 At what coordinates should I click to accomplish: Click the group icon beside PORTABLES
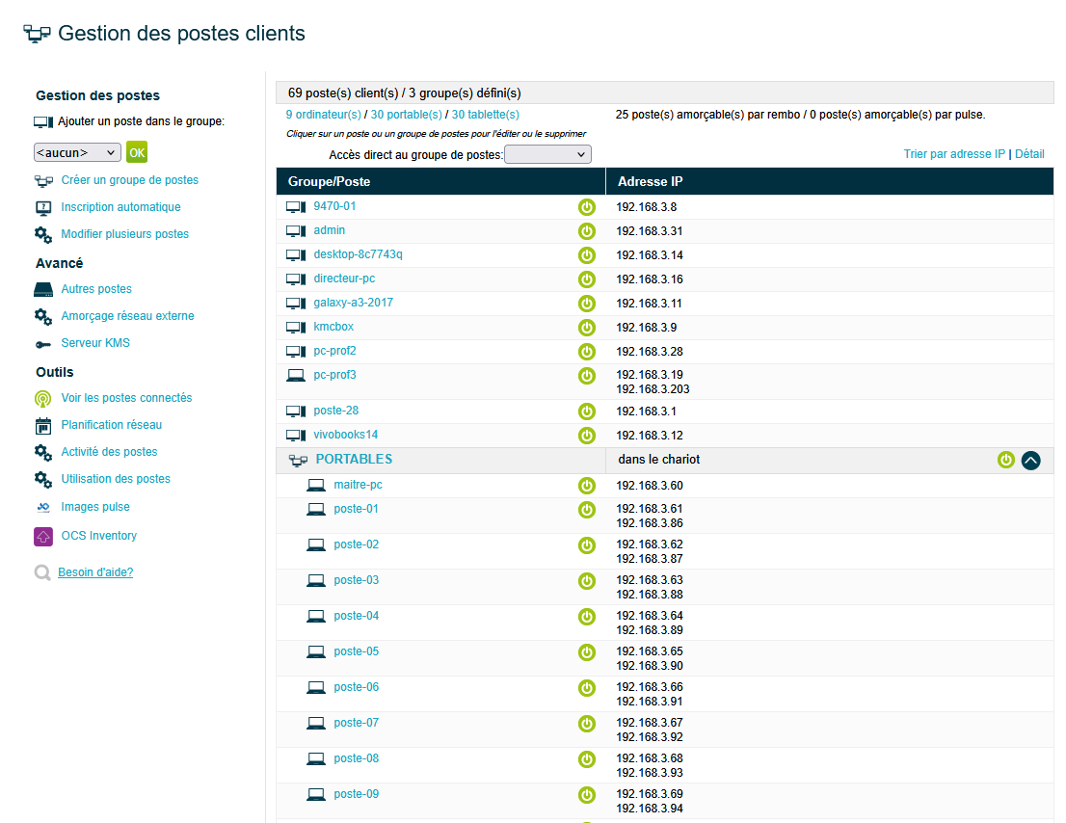pos(298,460)
